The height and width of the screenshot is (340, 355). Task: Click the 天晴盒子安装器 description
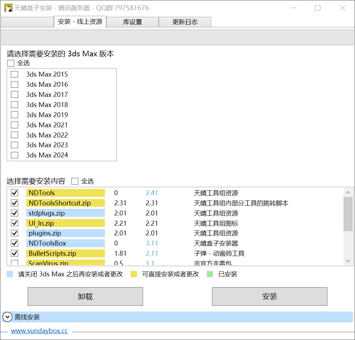point(216,243)
